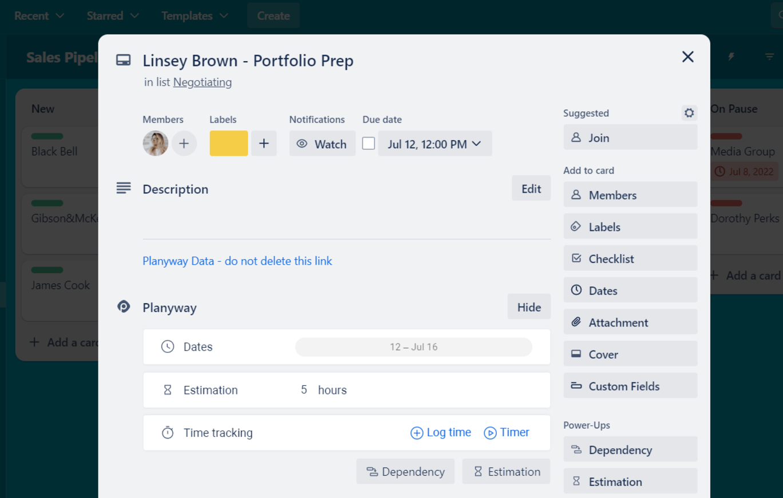Expand the Jul 12 due date dropdown
The height and width of the screenshot is (498, 783).
(x=434, y=144)
